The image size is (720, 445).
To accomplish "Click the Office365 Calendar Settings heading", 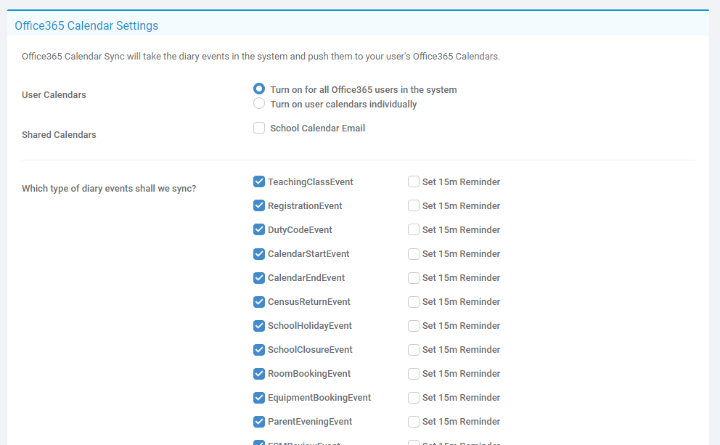I will point(86,26).
